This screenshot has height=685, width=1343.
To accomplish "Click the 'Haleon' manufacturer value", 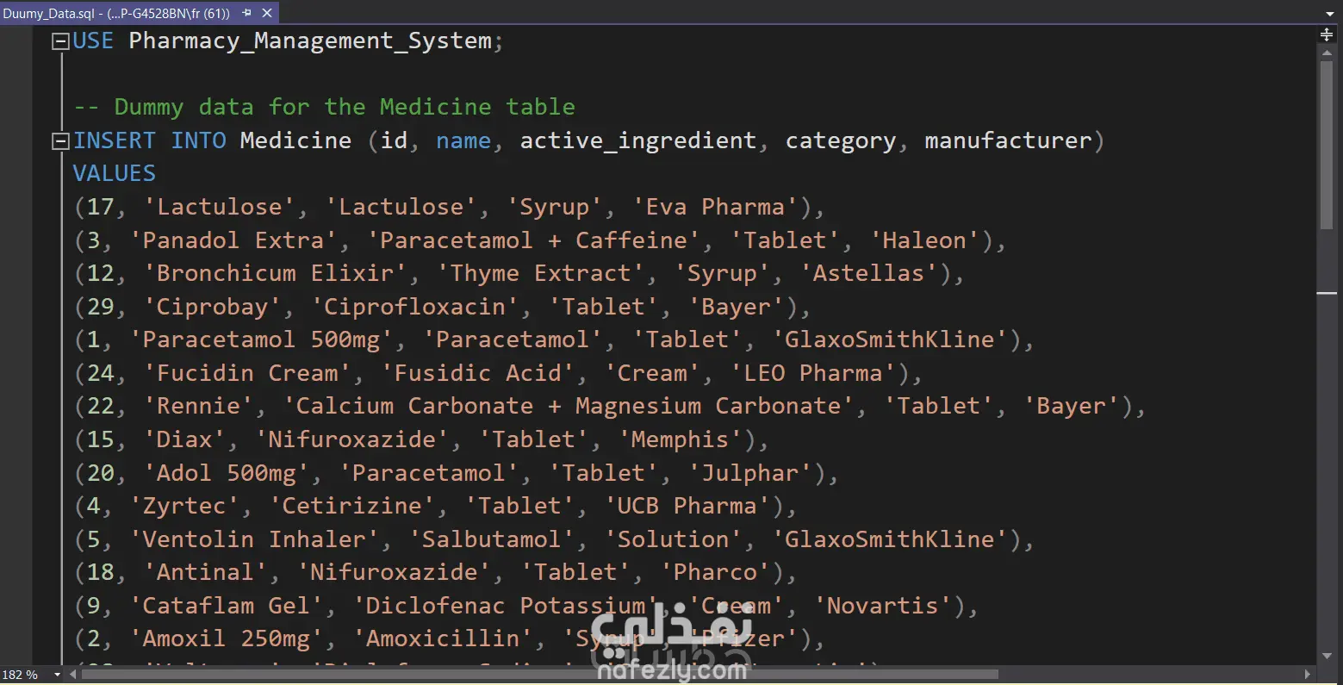I will point(931,240).
